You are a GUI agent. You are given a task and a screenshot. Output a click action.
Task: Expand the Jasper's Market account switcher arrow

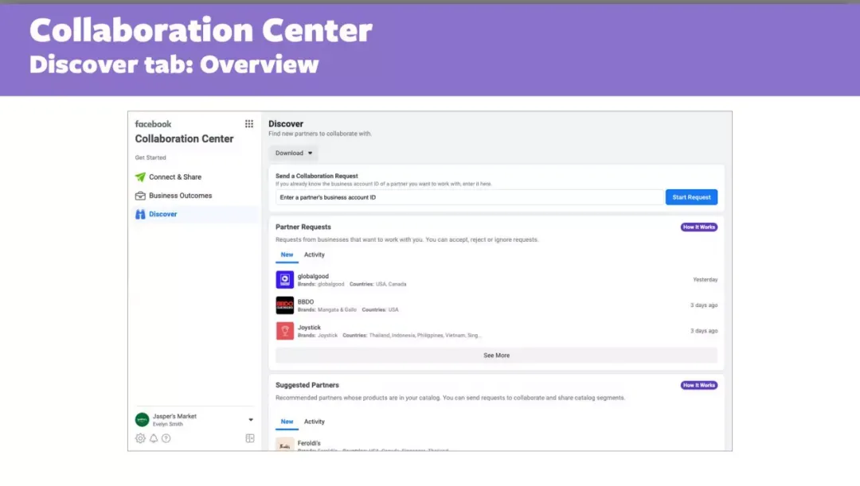[251, 420]
